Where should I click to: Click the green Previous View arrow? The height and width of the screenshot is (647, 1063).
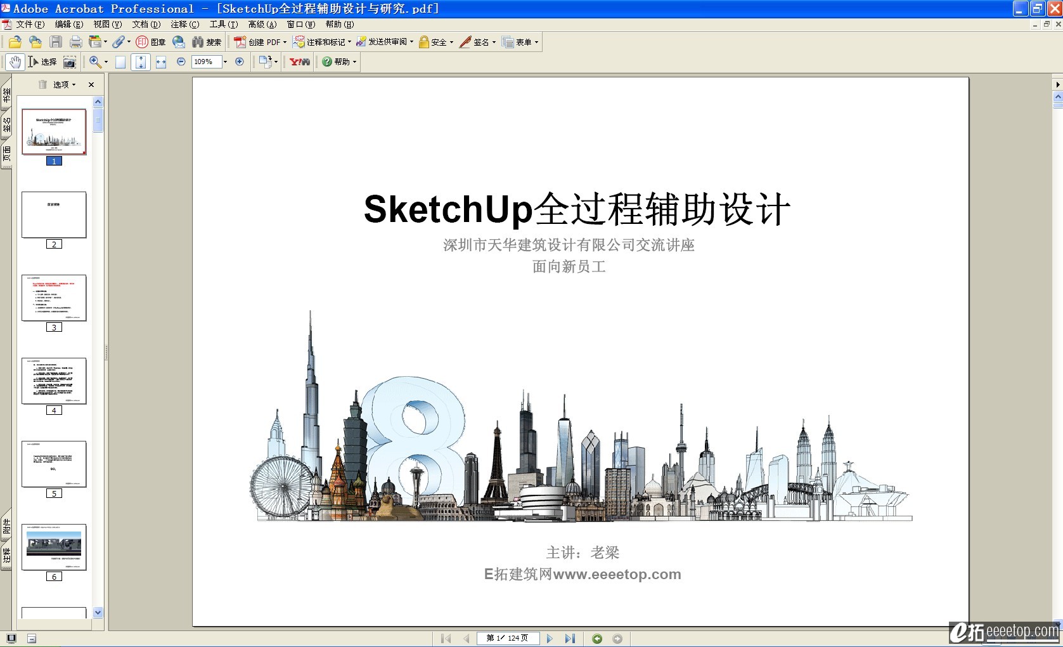point(597,639)
